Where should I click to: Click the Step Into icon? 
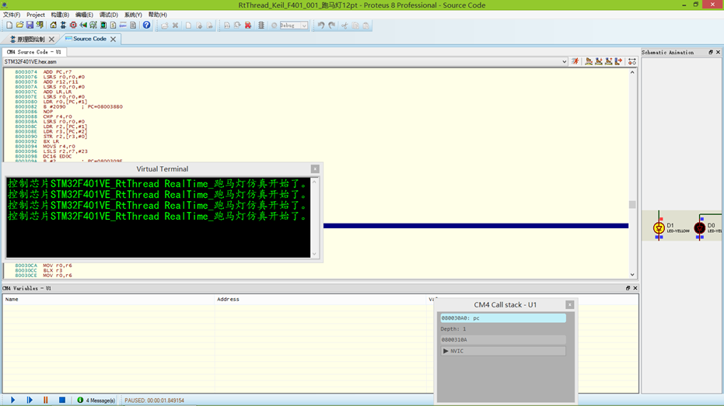click(x=599, y=61)
